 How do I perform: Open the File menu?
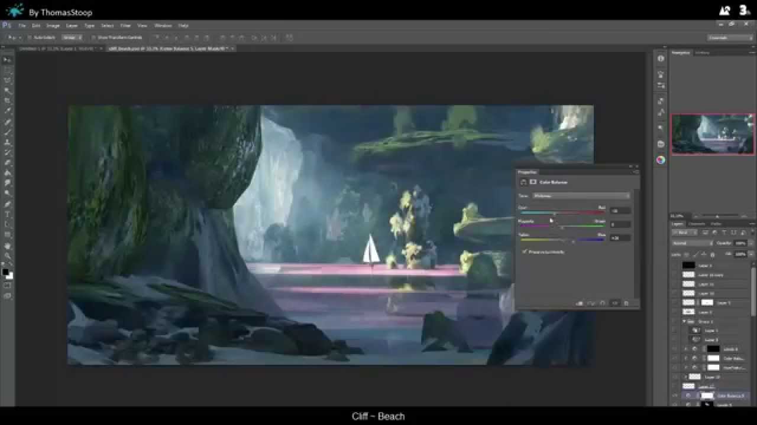coord(22,25)
